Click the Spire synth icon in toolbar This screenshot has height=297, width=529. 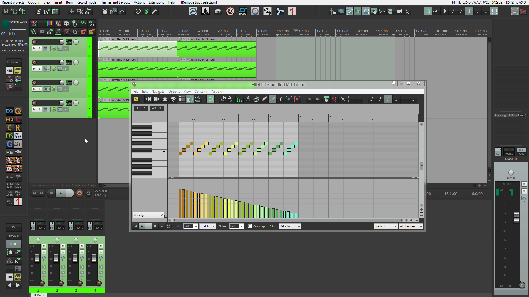[x=242, y=12]
